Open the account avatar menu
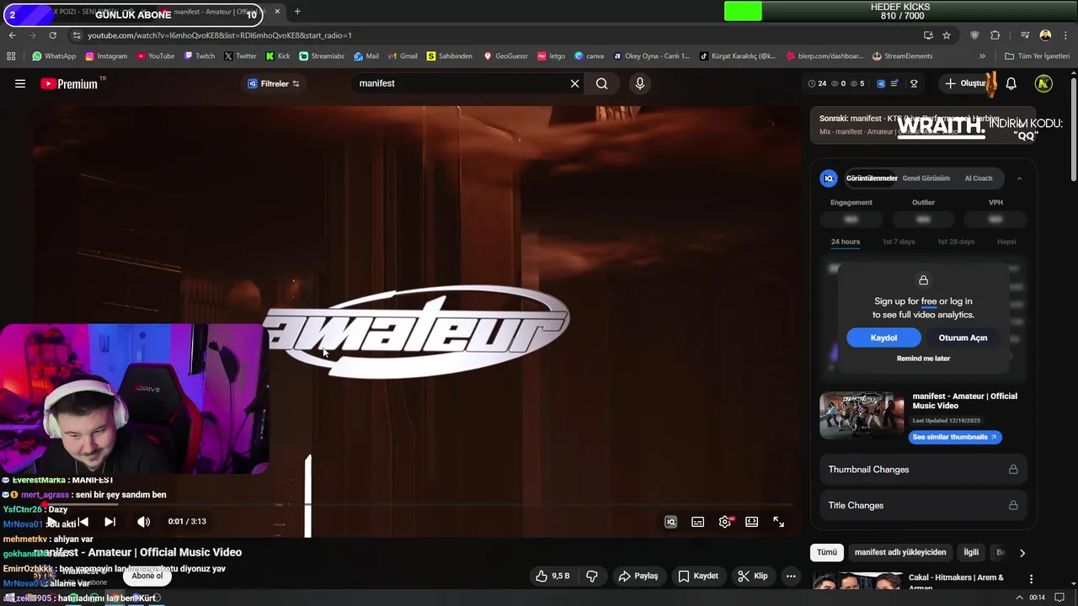Screen dimensions: 1078x606 [1043, 83]
